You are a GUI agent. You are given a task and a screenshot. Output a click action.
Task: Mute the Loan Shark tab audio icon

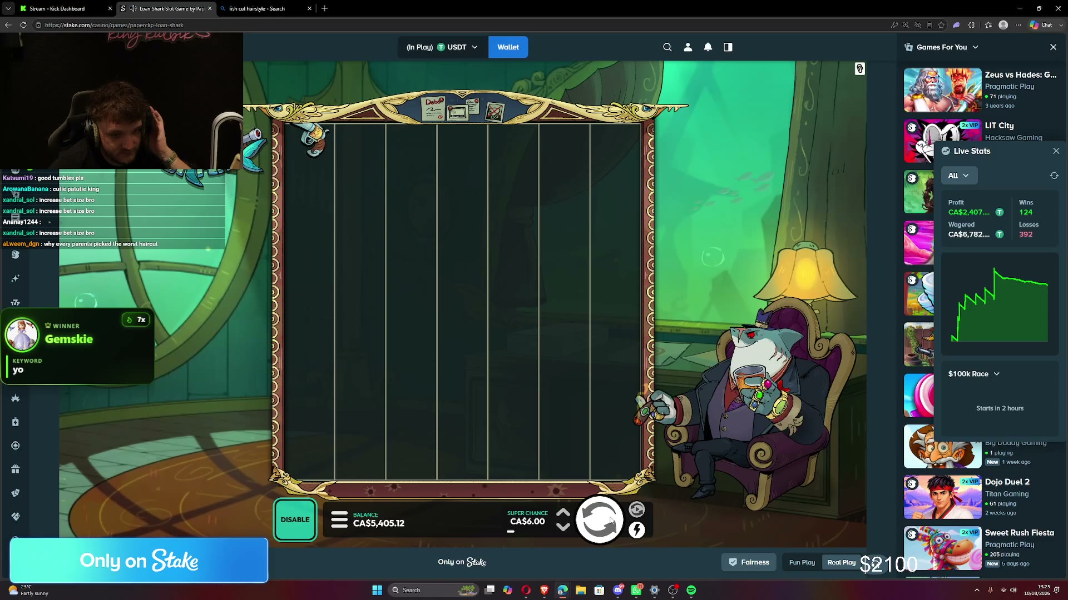132,8
